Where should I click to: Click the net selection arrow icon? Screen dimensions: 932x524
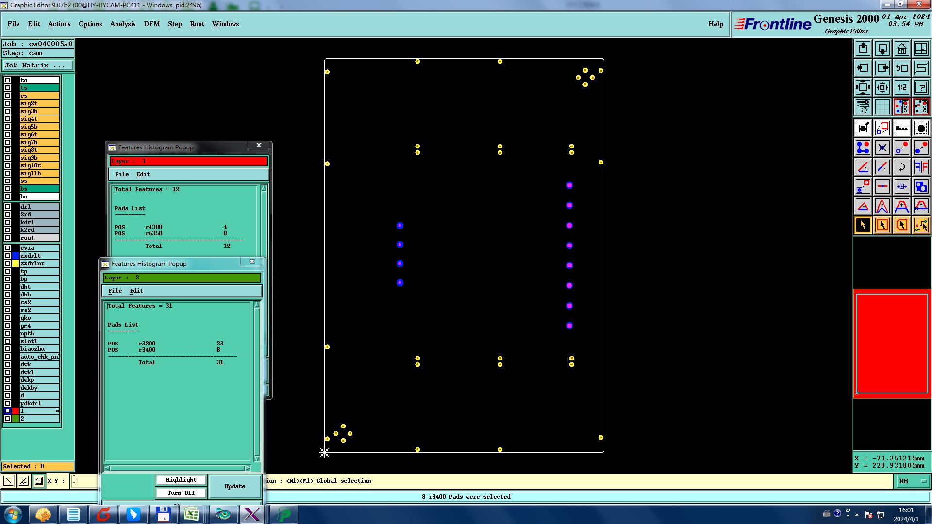point(921,225)
